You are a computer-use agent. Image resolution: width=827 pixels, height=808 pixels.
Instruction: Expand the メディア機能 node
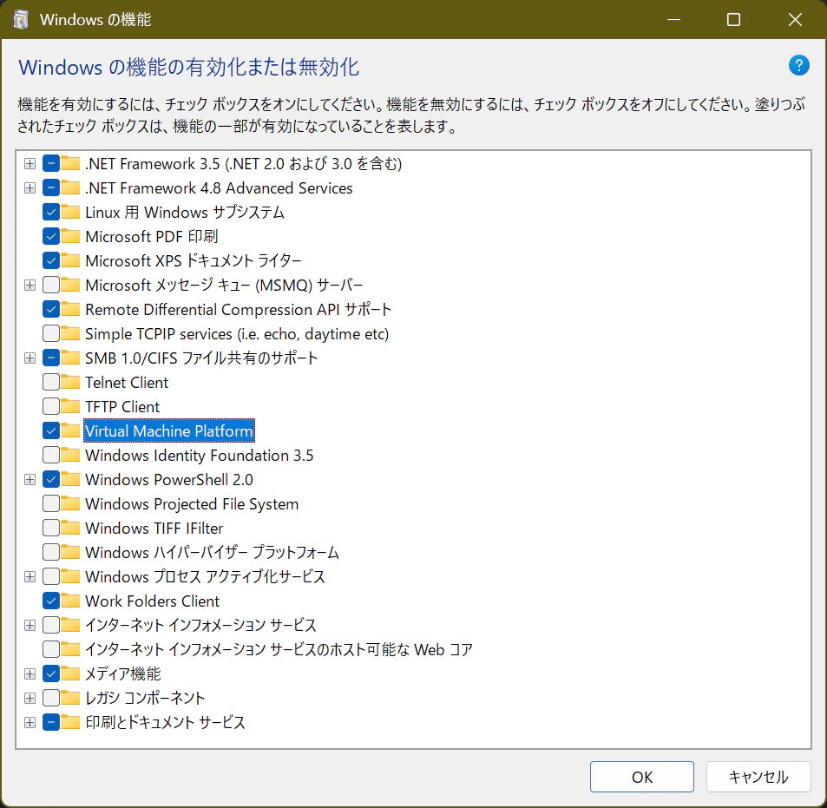click(x=30, y=673)
